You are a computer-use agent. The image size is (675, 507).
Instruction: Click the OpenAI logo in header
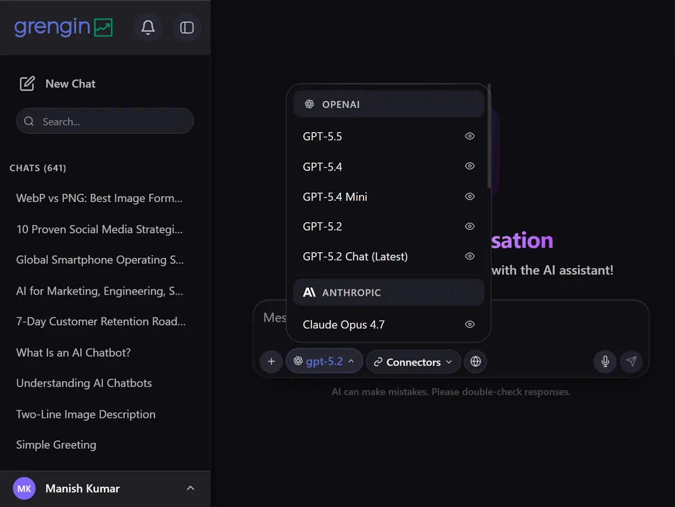(x=310, y=104)
